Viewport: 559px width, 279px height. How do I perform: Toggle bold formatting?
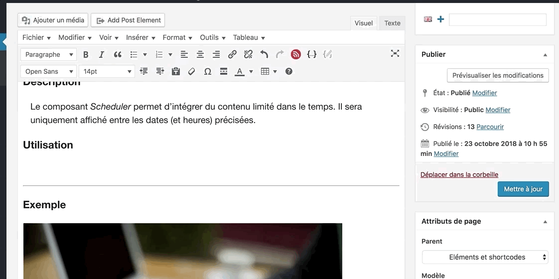[x=86, y=55]
